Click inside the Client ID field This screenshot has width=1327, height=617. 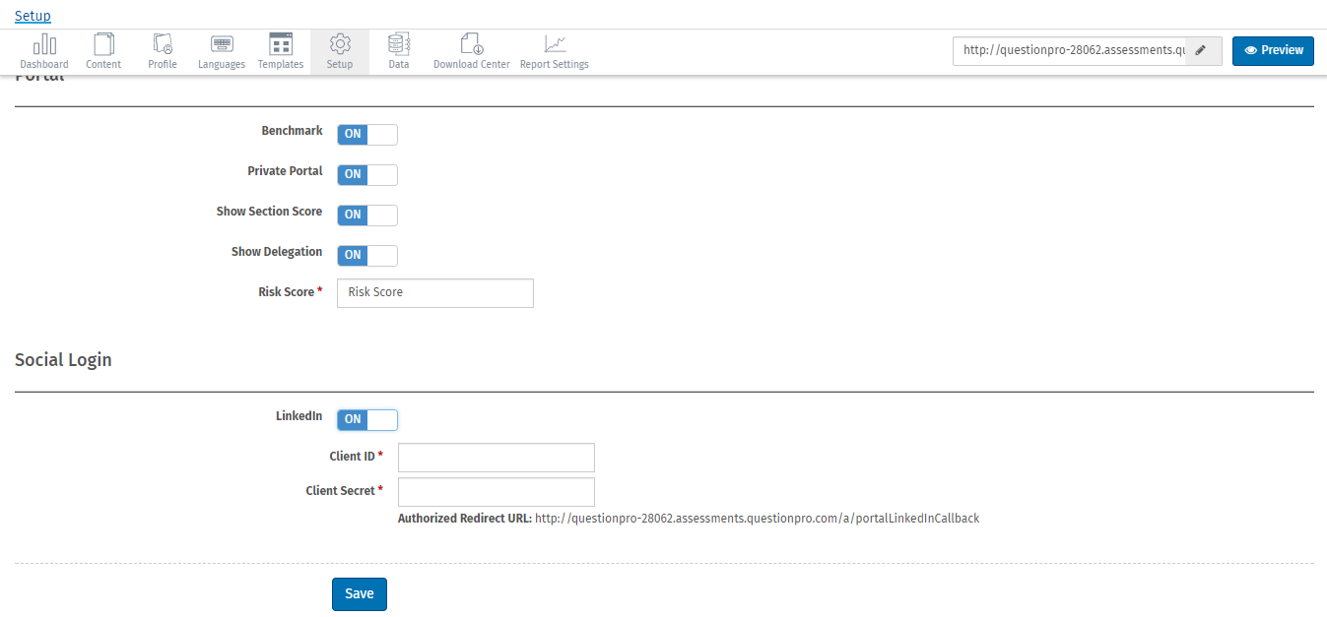496,457
